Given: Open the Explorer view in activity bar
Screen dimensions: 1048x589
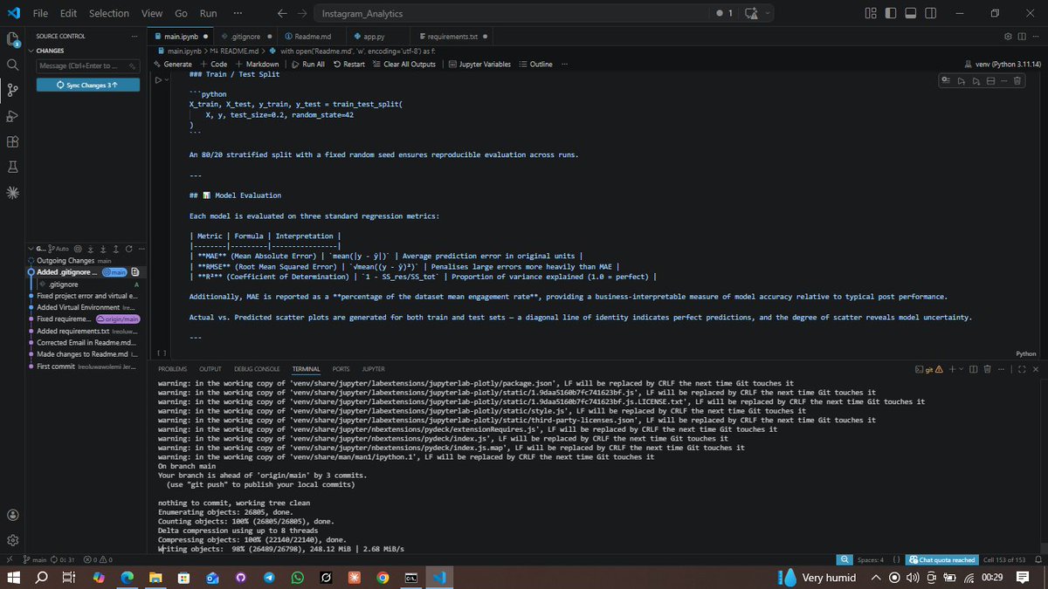Looking at the screenshot, I should pos(13,39).
